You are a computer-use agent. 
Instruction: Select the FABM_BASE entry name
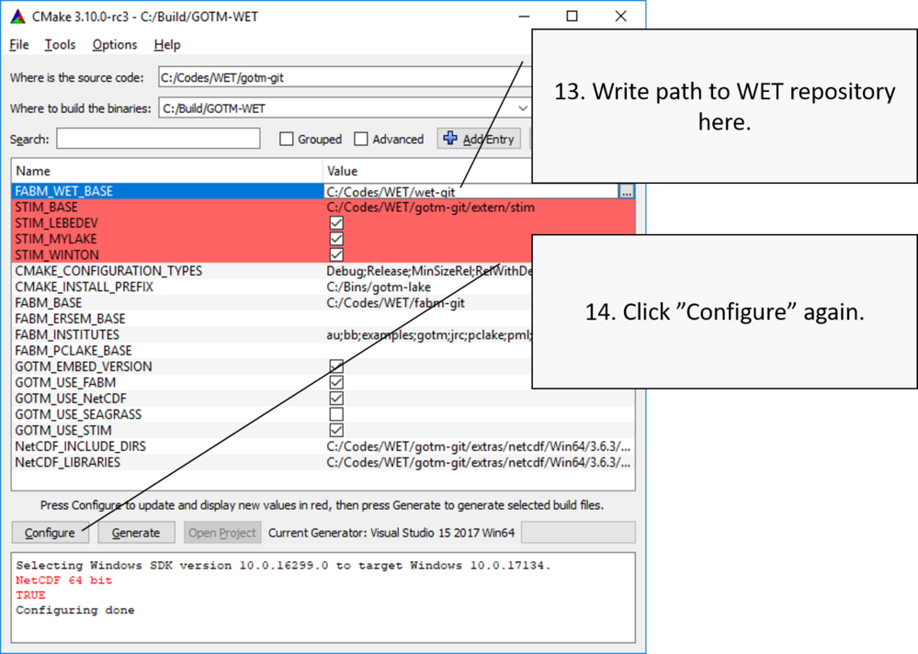(x=48, y=302)
